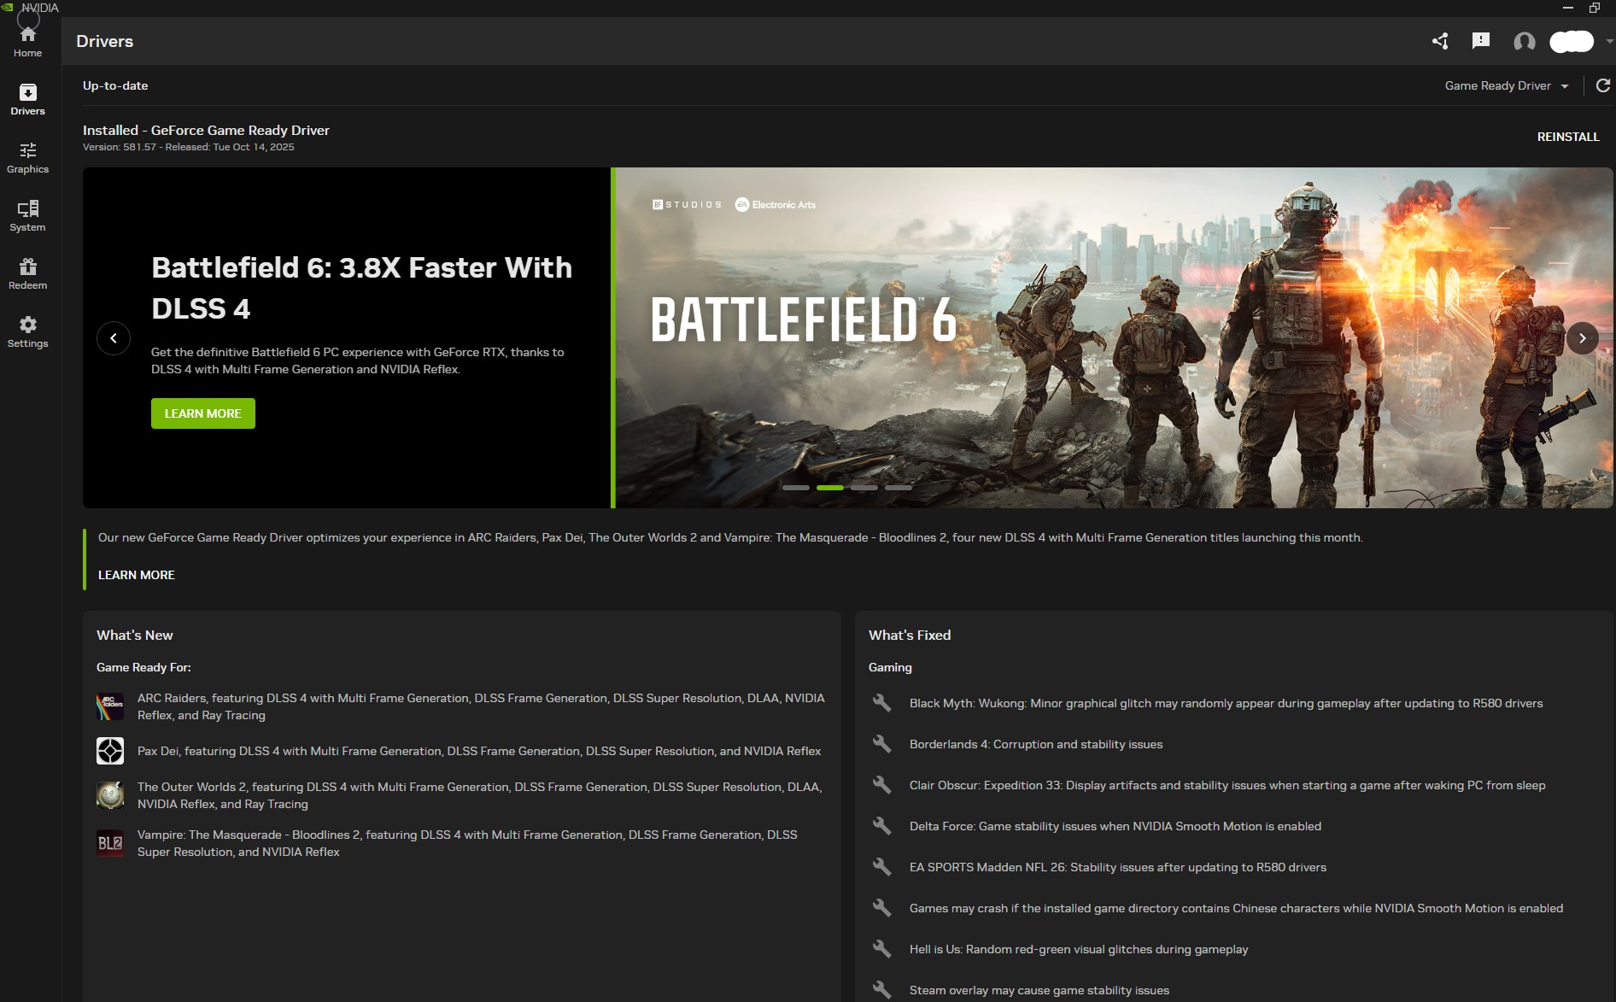Click the ARC Raiders game icon
The width and height of the screenshot is (1616, 1002).
pos(110,706)
